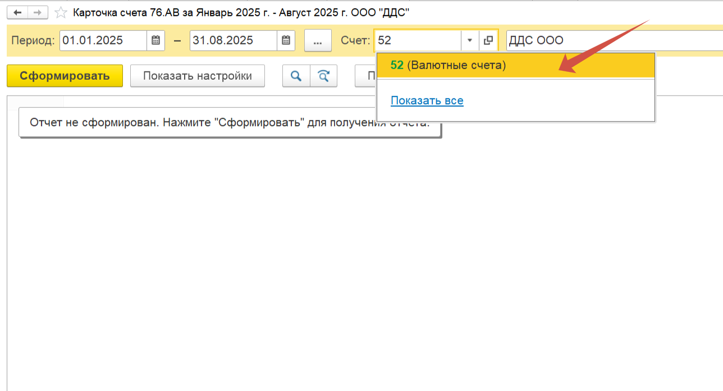Open period selection with the ellipsis button
The height and width of the screenshot is (391, 723).
(318, 40)
